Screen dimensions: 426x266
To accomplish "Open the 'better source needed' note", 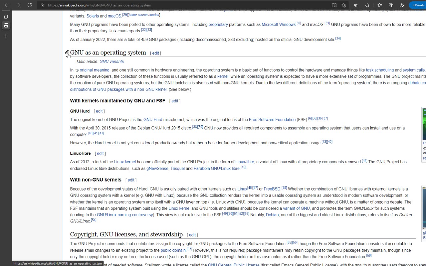I will point(144,15).
